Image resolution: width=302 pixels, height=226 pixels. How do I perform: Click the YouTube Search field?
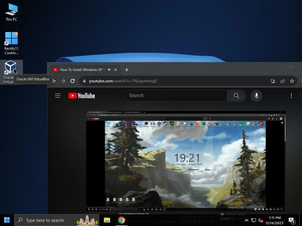click(x=176, y=96)
